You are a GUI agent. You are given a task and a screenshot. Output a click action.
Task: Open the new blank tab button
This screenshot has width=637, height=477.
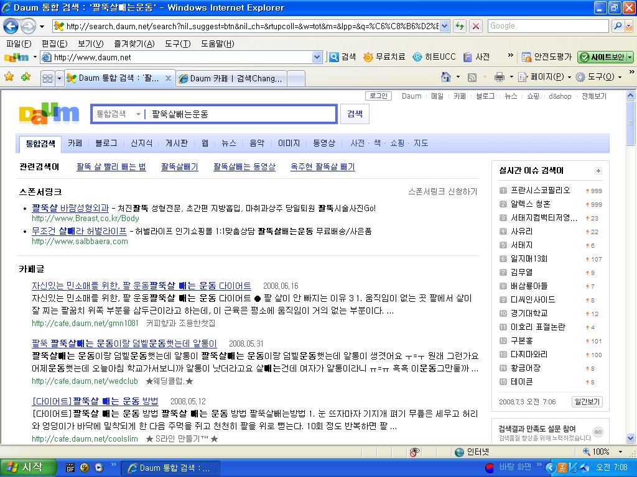click(x=296, y=79)
